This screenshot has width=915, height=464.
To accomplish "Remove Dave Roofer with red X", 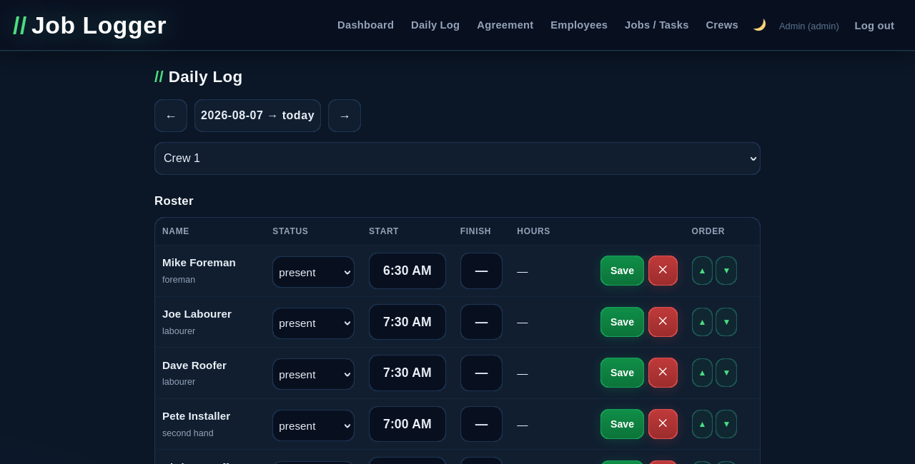I will point(663,373).
